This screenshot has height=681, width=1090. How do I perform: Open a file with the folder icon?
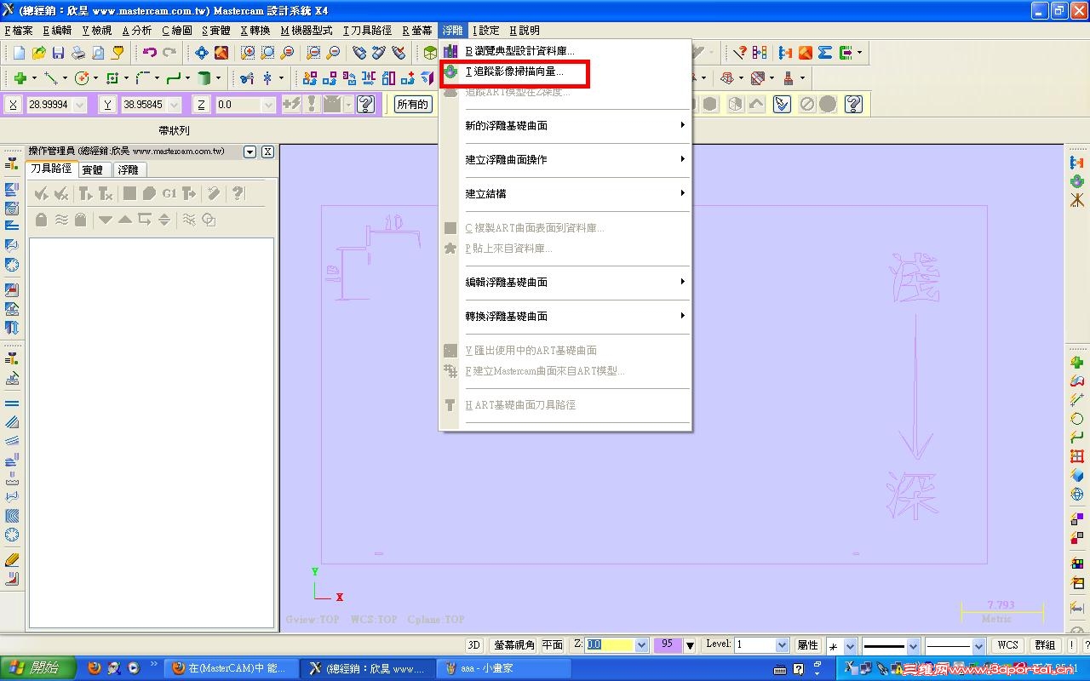(x=39, y=53)
